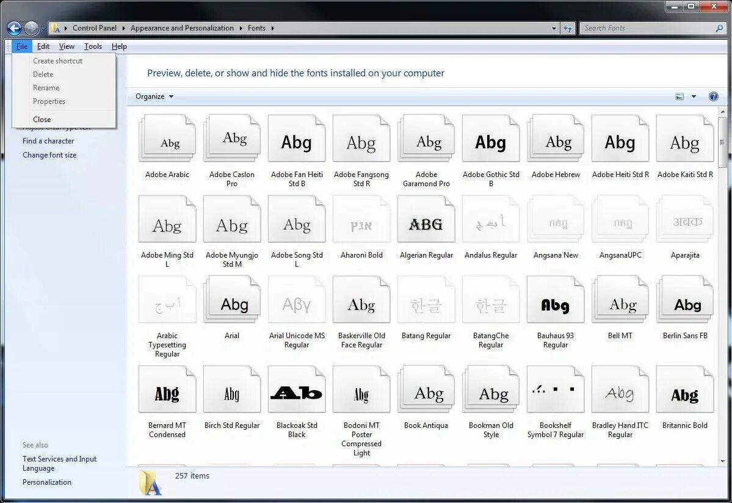Select the Arial font family icon
732x503 pixels.
[x=232, y=299]
